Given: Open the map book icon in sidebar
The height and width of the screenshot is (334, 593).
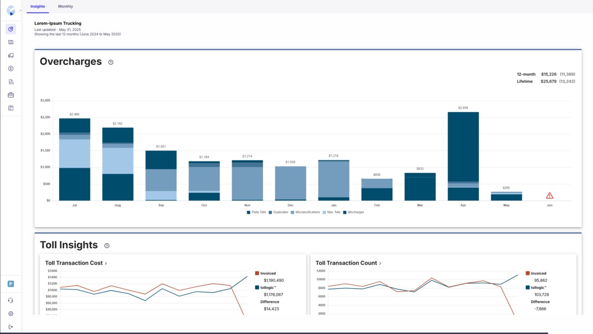Looking at the screenshot, I should point(11,42).
